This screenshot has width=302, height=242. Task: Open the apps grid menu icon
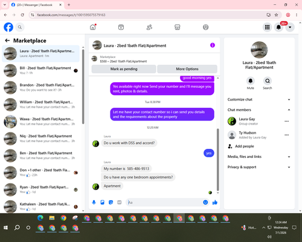pyautogui.click(x=267, y=27)
